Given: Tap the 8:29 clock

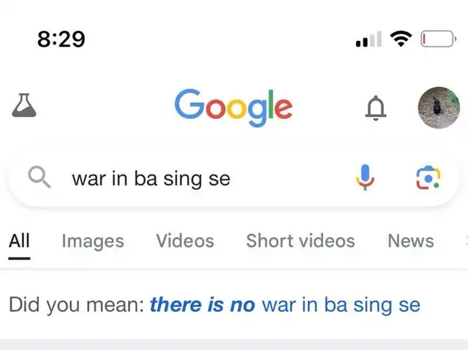Looking at the screenshot, I should tap(61, 39).
